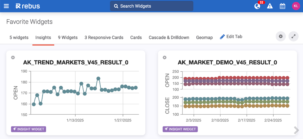Expand dashboard to fullscreen

tap(293, 37)
